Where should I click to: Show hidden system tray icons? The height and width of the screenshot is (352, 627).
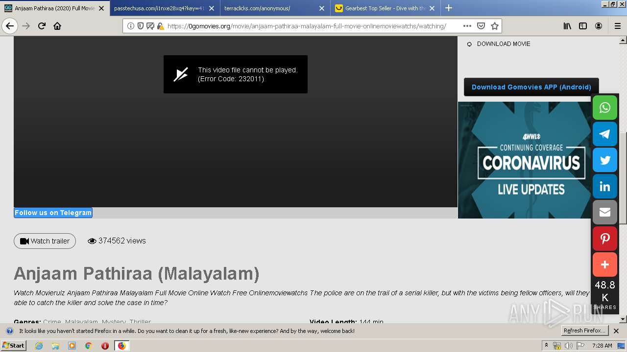546,346
